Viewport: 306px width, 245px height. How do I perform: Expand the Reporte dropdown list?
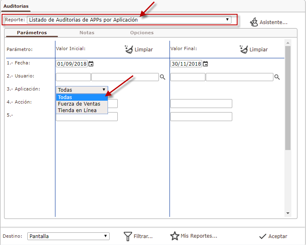point(129,20)
